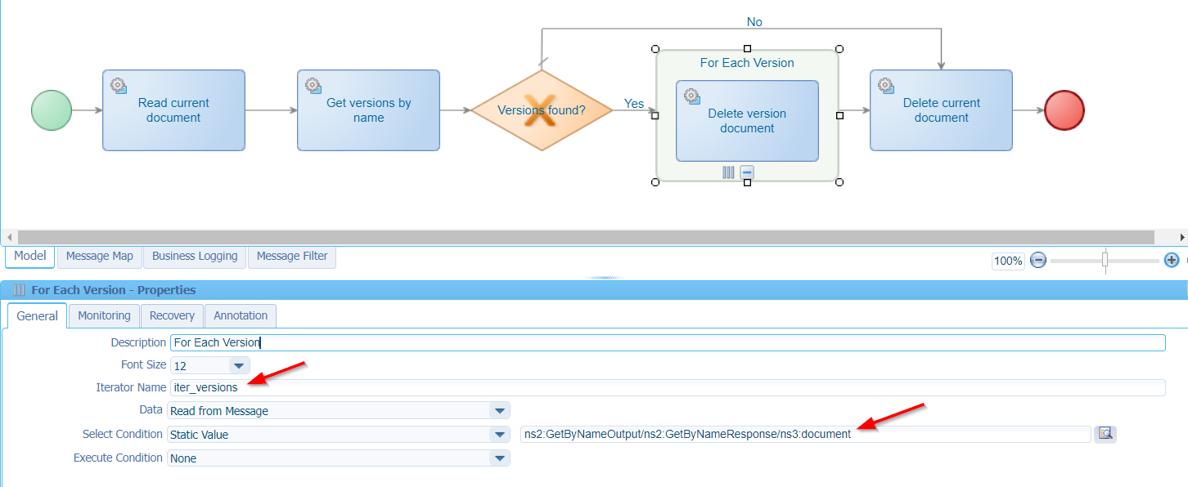Click gear icon on Delete current document
Image resolution: width=1188 pixels, height=487 pixels.
click(886, 86)
